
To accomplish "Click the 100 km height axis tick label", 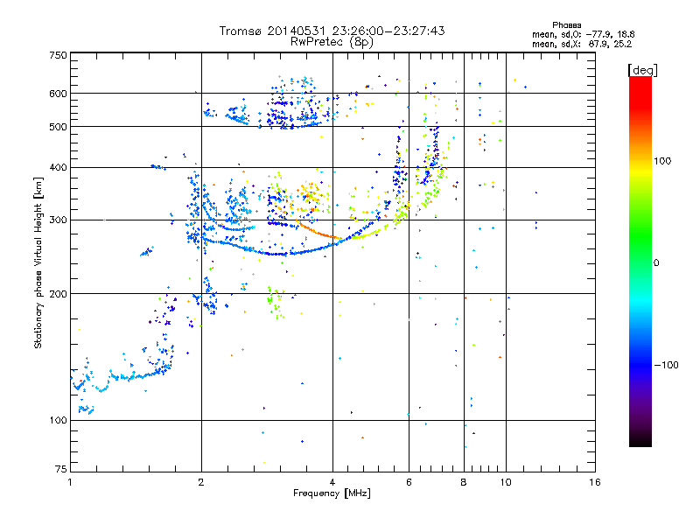I will pyautogui.click(x=58, y=420).
